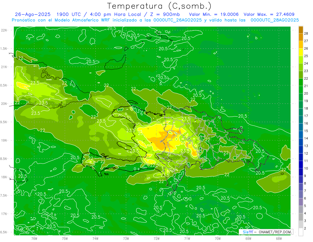This screenshot has height=242, width=313.
Task: Select the pressure level "Z = 900mb"
Action: (x=164, y=14)
